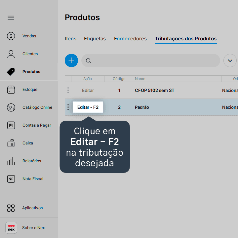Click Editar on CFOP 5102 row

(88, 91)
